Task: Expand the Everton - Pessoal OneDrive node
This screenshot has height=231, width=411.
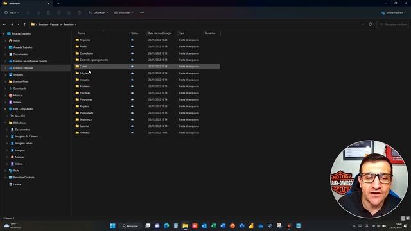Action: pos(5,68)
